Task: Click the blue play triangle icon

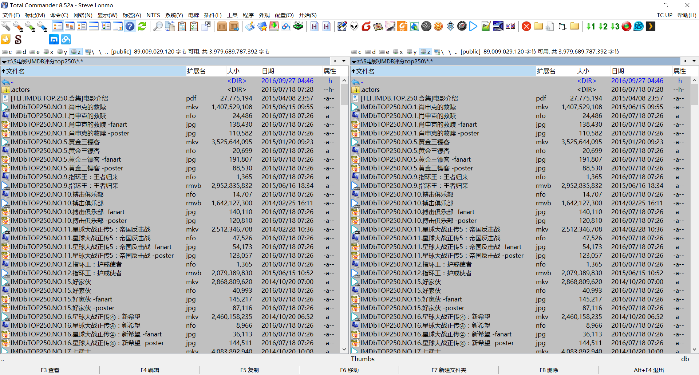Action: (473, 26)
